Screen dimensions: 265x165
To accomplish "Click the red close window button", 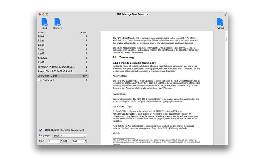I will (x=40, y=14).
